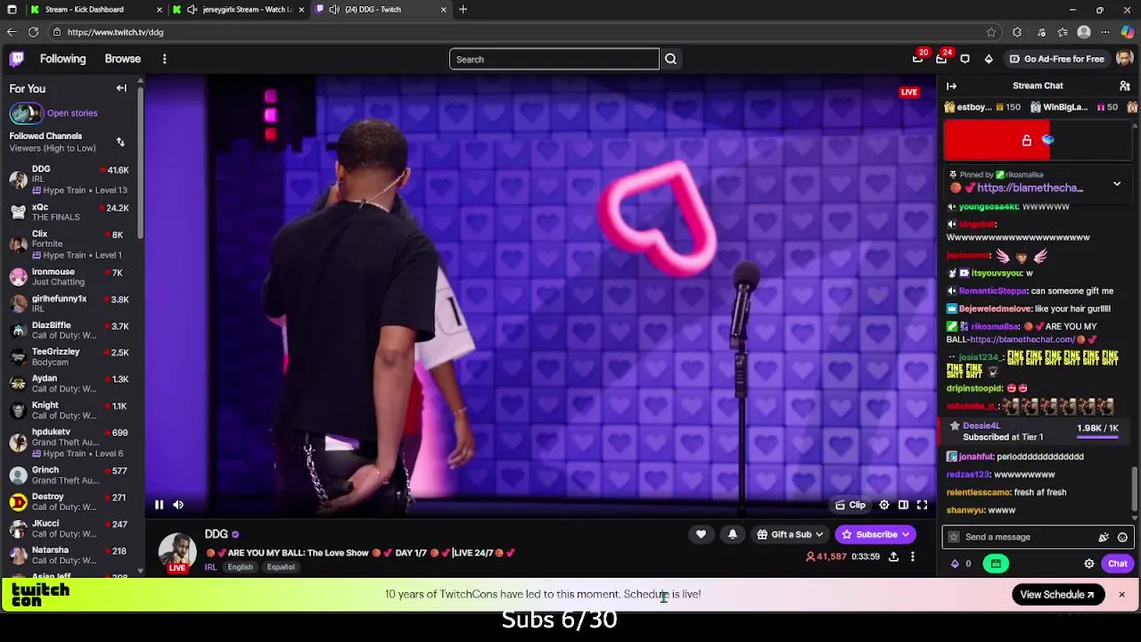
Task: Click the heart follow button
Action: click(x=701, y=534)
